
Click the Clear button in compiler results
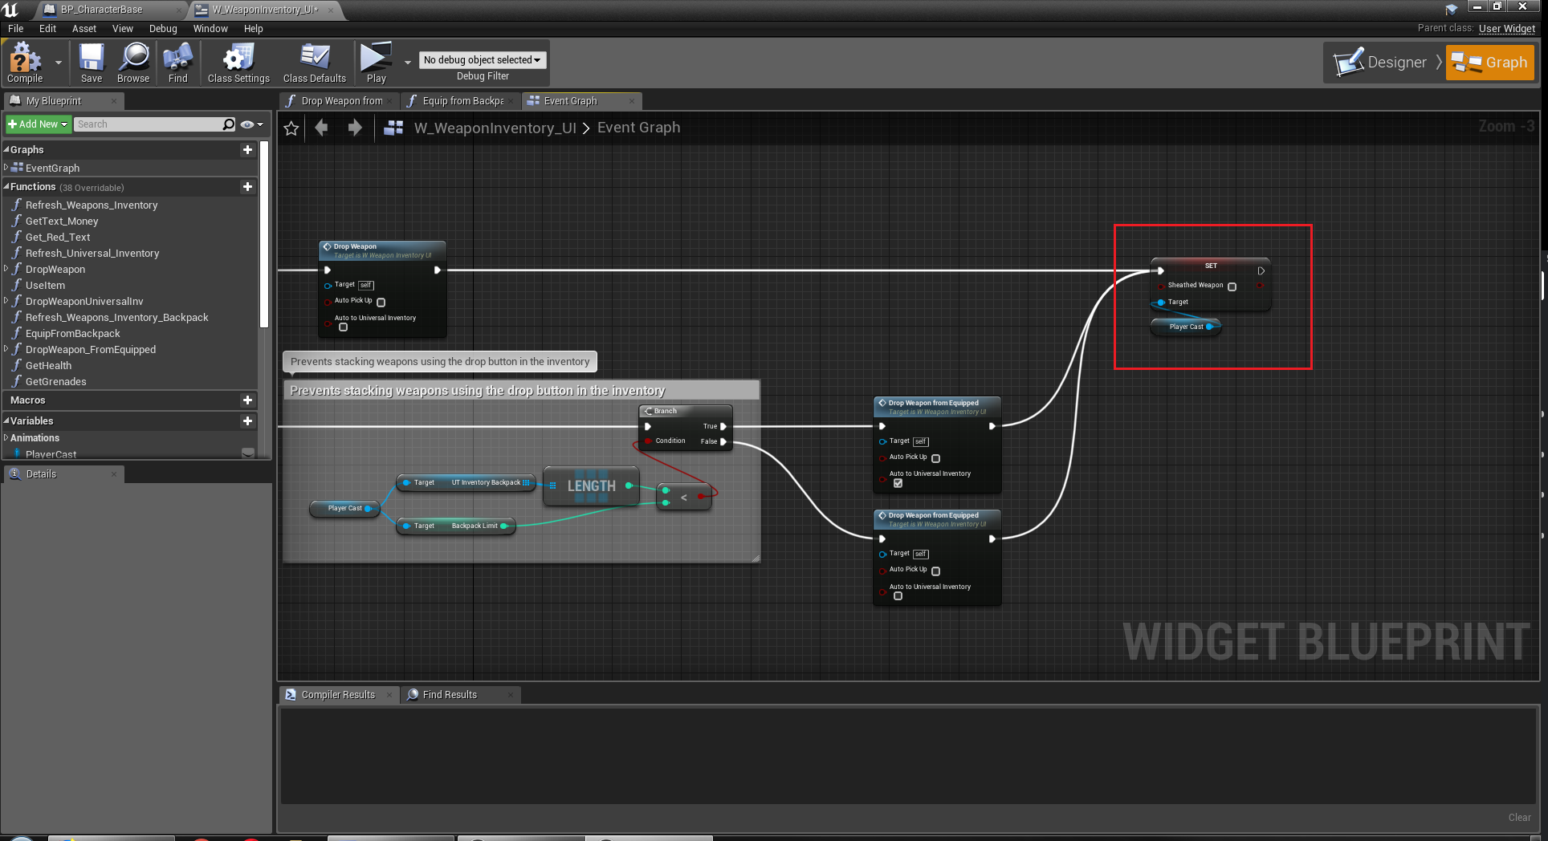(1518, 818)
